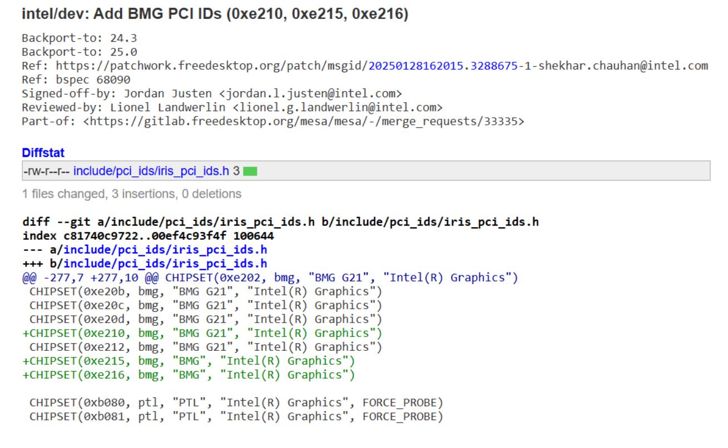
Task: Click the Reviewed-by Lionel Landwerlin line
Action: click(232, 107)
